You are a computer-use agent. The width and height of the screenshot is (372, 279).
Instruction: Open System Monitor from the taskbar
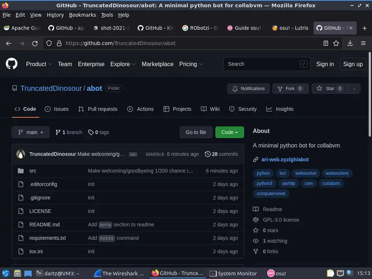[234, 274]
